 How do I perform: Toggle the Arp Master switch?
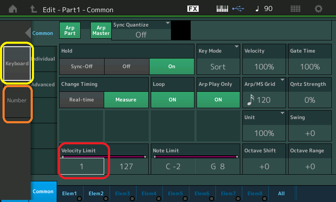coord(101,30)
